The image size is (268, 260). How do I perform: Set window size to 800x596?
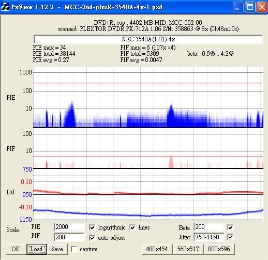click(219, 249)
